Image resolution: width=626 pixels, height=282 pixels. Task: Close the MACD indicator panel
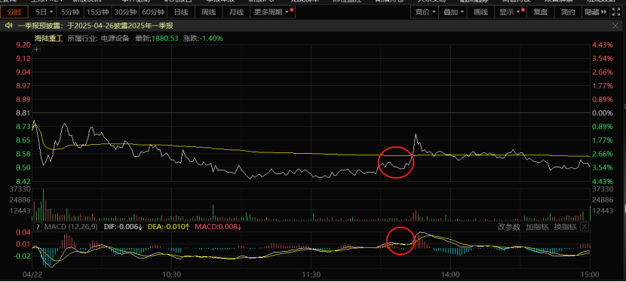[584, 227]
